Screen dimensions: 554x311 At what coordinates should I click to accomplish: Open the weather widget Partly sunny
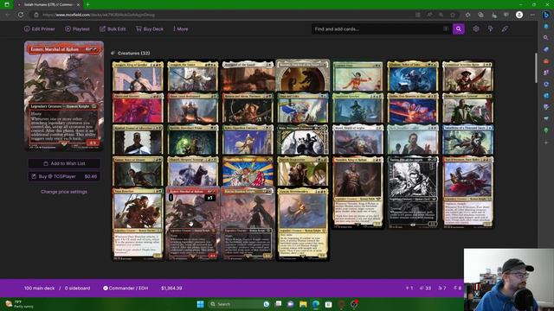pos(19,304)
